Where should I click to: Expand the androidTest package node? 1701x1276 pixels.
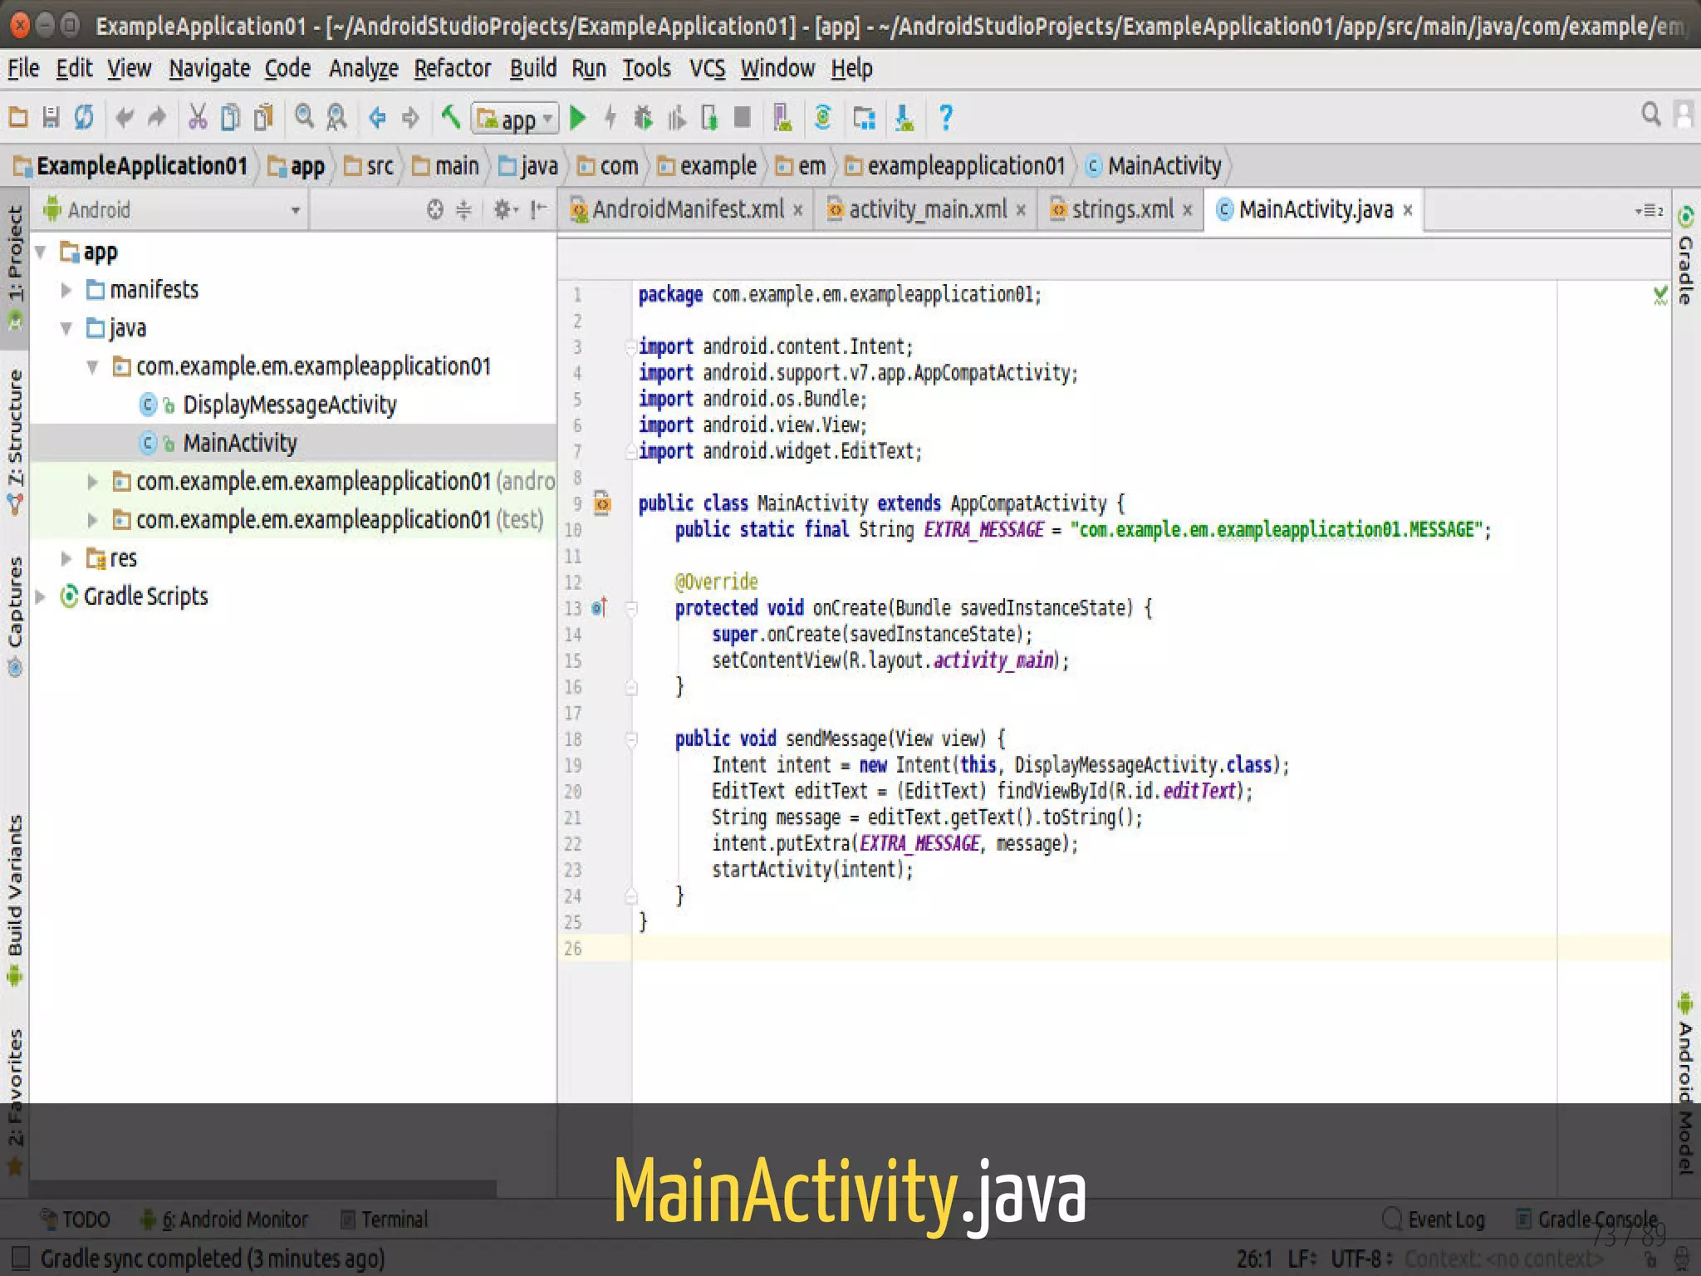93,482
